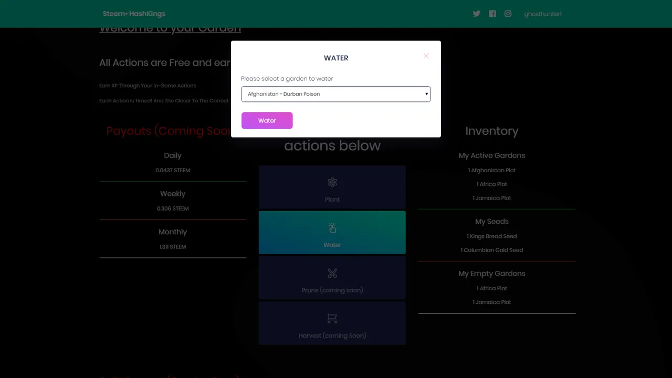
Task: Select Harvest (coming Soon) label
Action: point(332,335)
